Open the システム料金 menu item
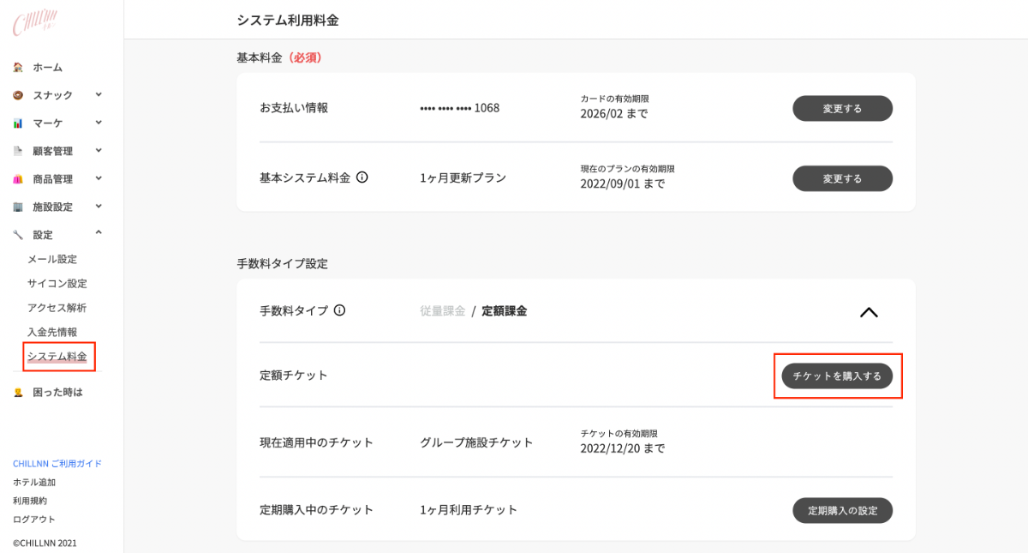The height and width of the screenshot is (553, 1028). (57, 357)
